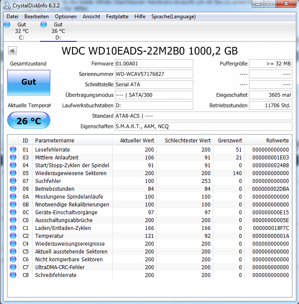Open the Hilfe menu
This screenshot has width=299, height=304.
(140, 17)
